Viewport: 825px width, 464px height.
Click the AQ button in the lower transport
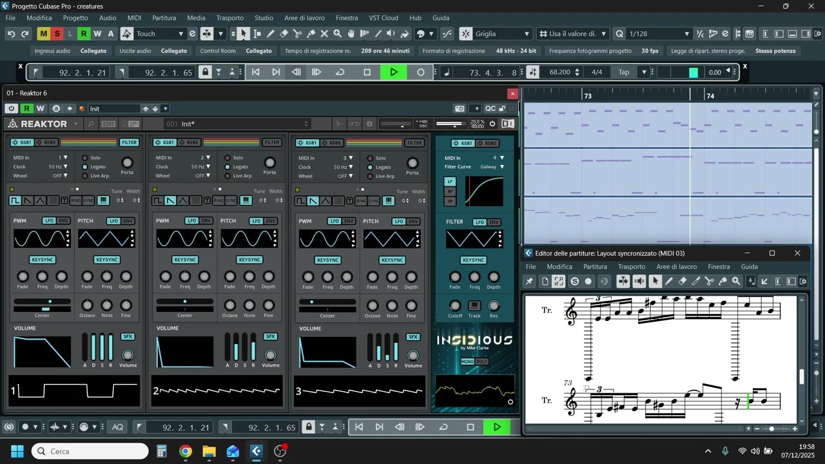click(x=117, y=427)
